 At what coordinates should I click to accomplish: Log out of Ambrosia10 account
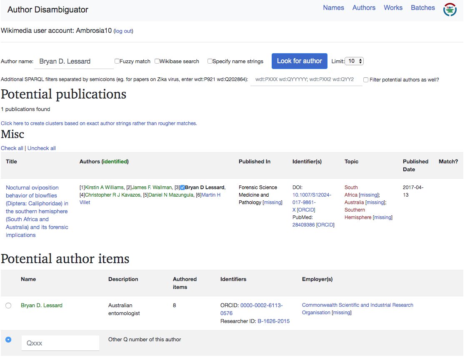tap(123, 31)
